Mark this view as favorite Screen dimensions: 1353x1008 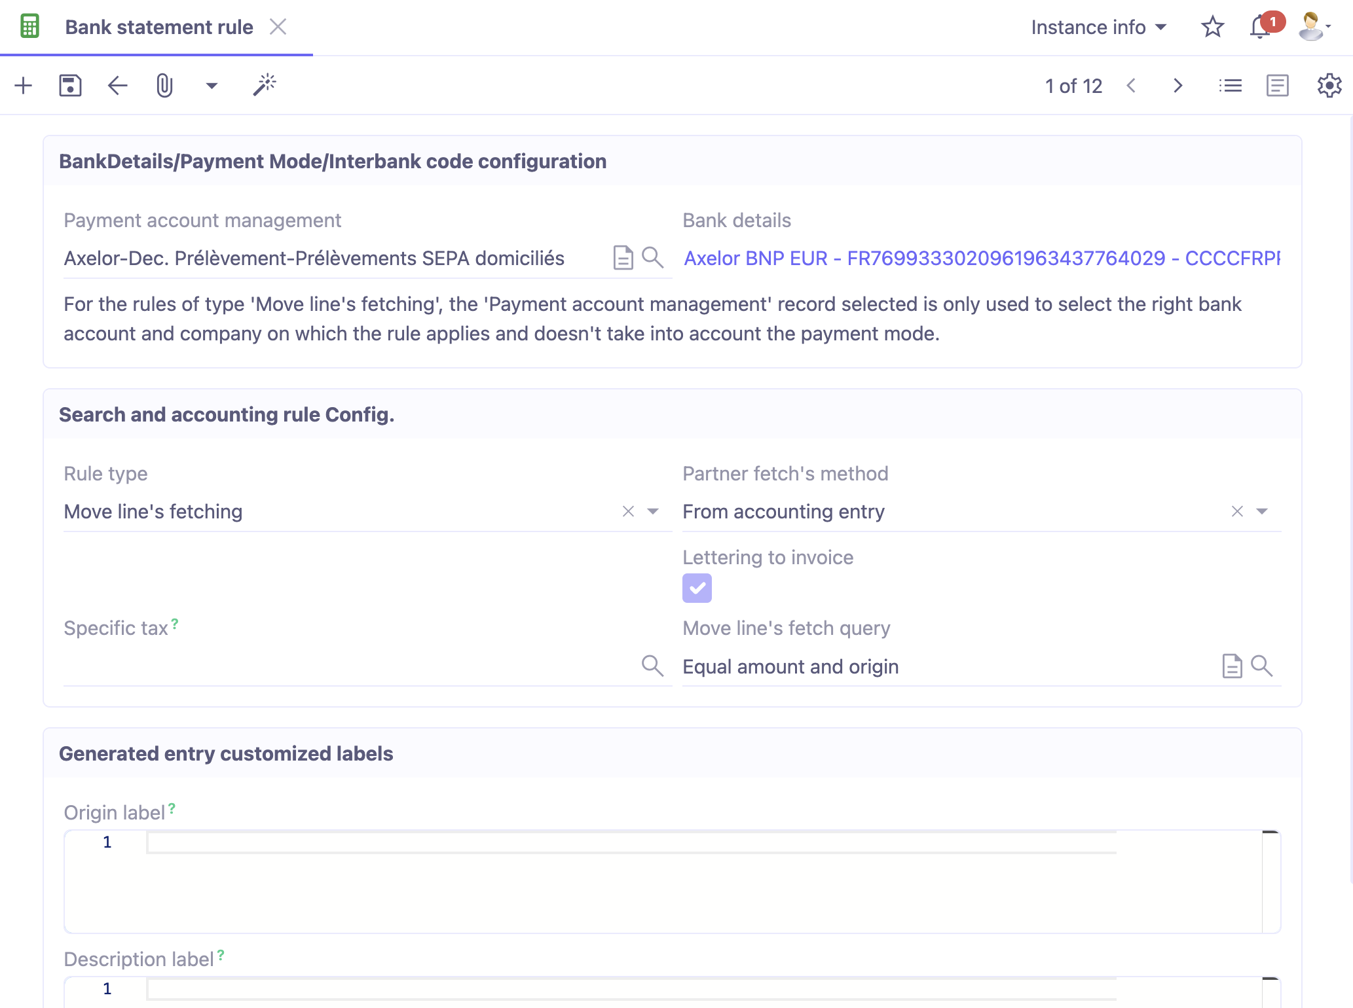coord(1212,27)
